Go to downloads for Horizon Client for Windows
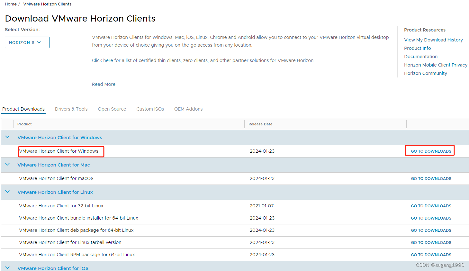Screen dimensions: 469x271 pos(431,151)
